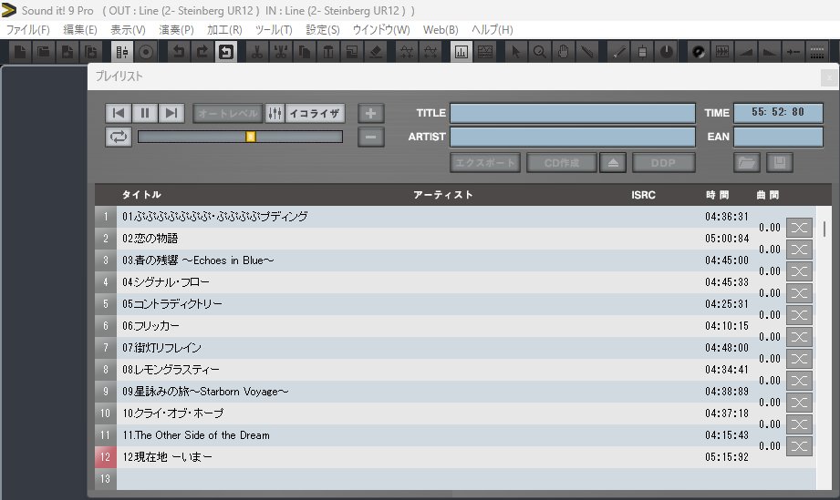The height and width of the screenshot is (500, 840).
Task: Click the Save file toolbar icon
Action: [67, 52]
